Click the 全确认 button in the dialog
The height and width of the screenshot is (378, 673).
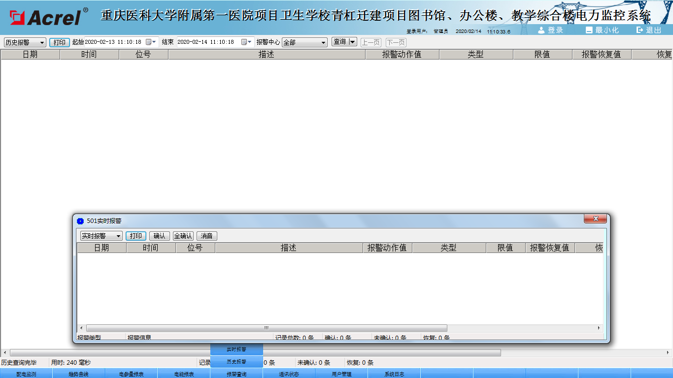point(183,236)
